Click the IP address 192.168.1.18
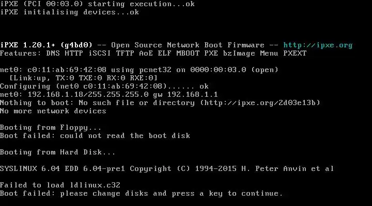 click(x=52, y=94)
